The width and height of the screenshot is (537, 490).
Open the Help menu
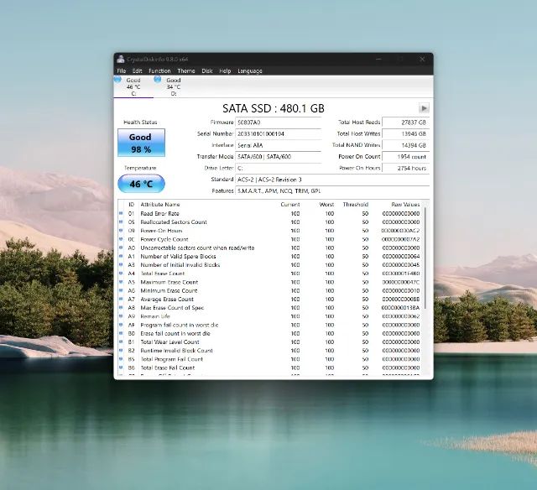(225, 70)
